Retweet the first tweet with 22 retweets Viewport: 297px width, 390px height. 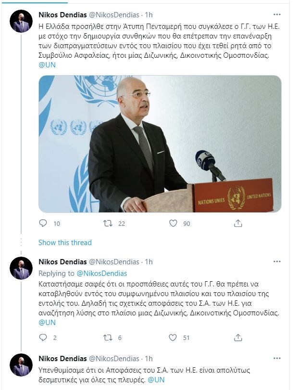pos(109,223)
